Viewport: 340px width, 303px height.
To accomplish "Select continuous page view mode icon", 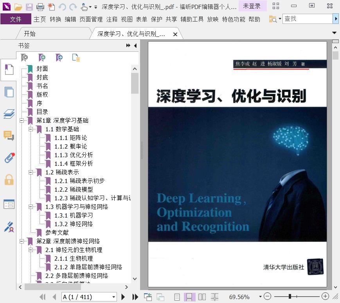I will (x=189, y=297).
